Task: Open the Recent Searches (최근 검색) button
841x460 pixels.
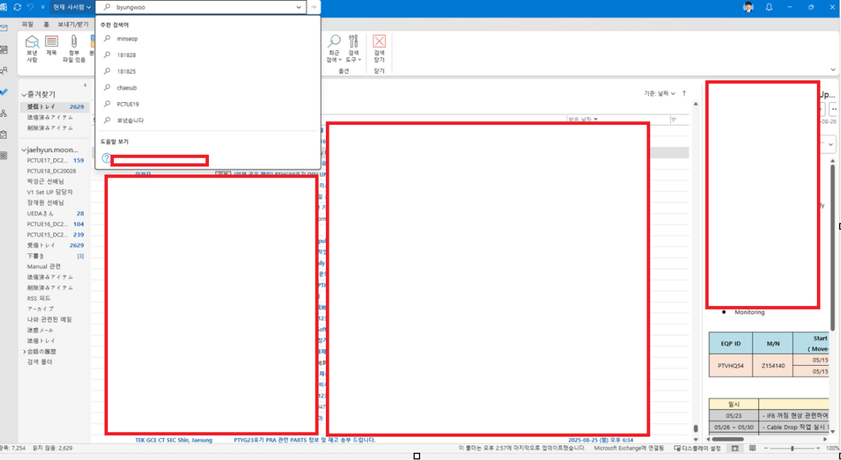Action: (334, 49)
